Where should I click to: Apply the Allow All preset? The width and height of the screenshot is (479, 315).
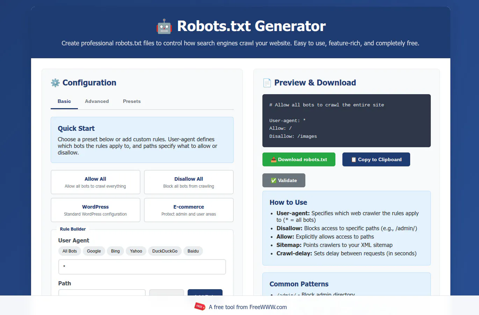pos(95,182)
